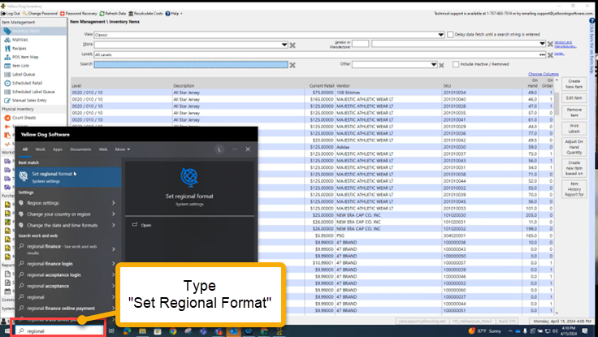Viewport: 598px width, 337px height.
Task: Open Manual Sales Entry pencil icon
Action: click(7, 100)
